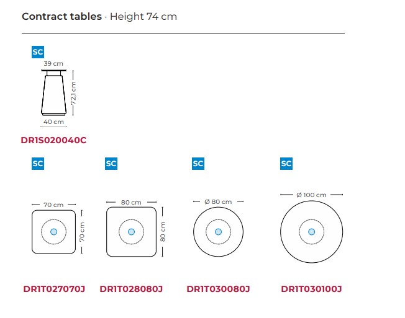Click the blue center dot of Ø 100 cm table
The image size is (405, 318).
pyautogui.click(x=311, y=232)
